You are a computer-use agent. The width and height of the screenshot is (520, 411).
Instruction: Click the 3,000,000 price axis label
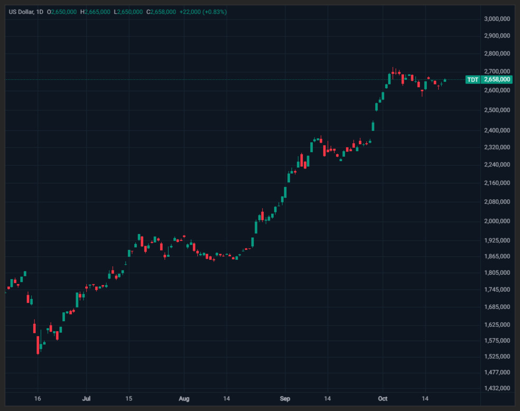497,19
